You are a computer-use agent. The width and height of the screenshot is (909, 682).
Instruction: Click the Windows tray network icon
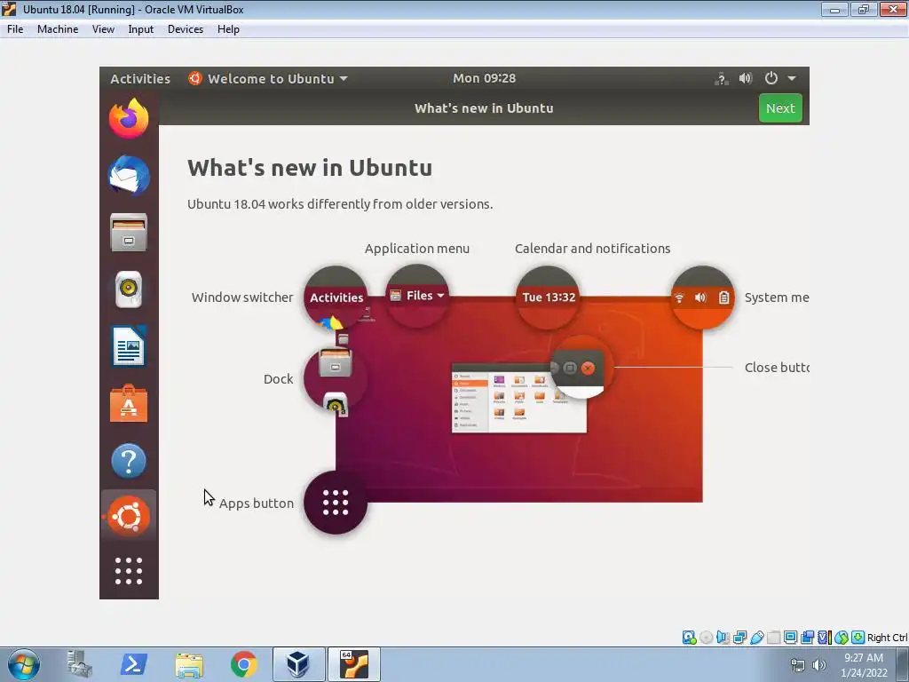coord(798,665)
